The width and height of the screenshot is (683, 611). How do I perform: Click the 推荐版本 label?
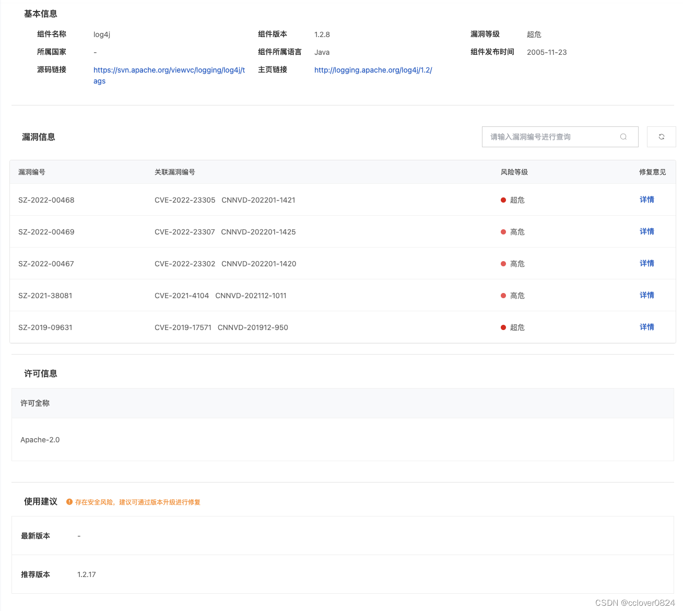tap(36, 574)
